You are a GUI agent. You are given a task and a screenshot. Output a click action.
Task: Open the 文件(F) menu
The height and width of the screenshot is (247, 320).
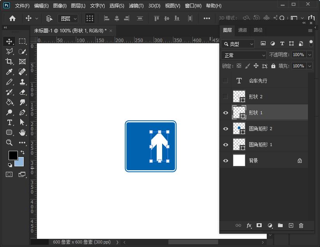[22, 6]
